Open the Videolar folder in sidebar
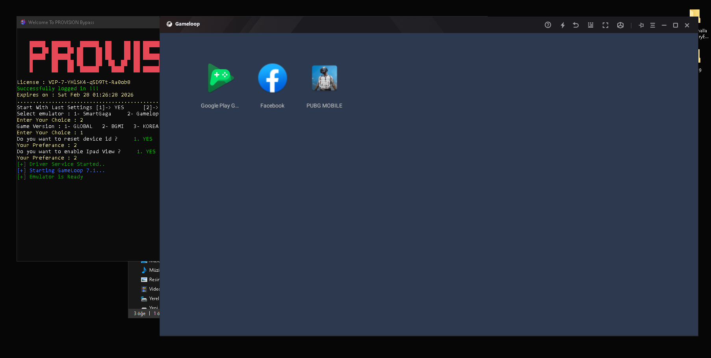The height and width of the screenshot is (358, 711). pos(150,289)
